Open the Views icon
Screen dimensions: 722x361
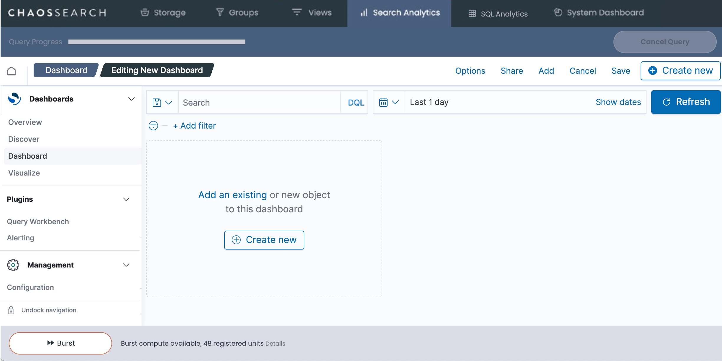tap(296, 13)
